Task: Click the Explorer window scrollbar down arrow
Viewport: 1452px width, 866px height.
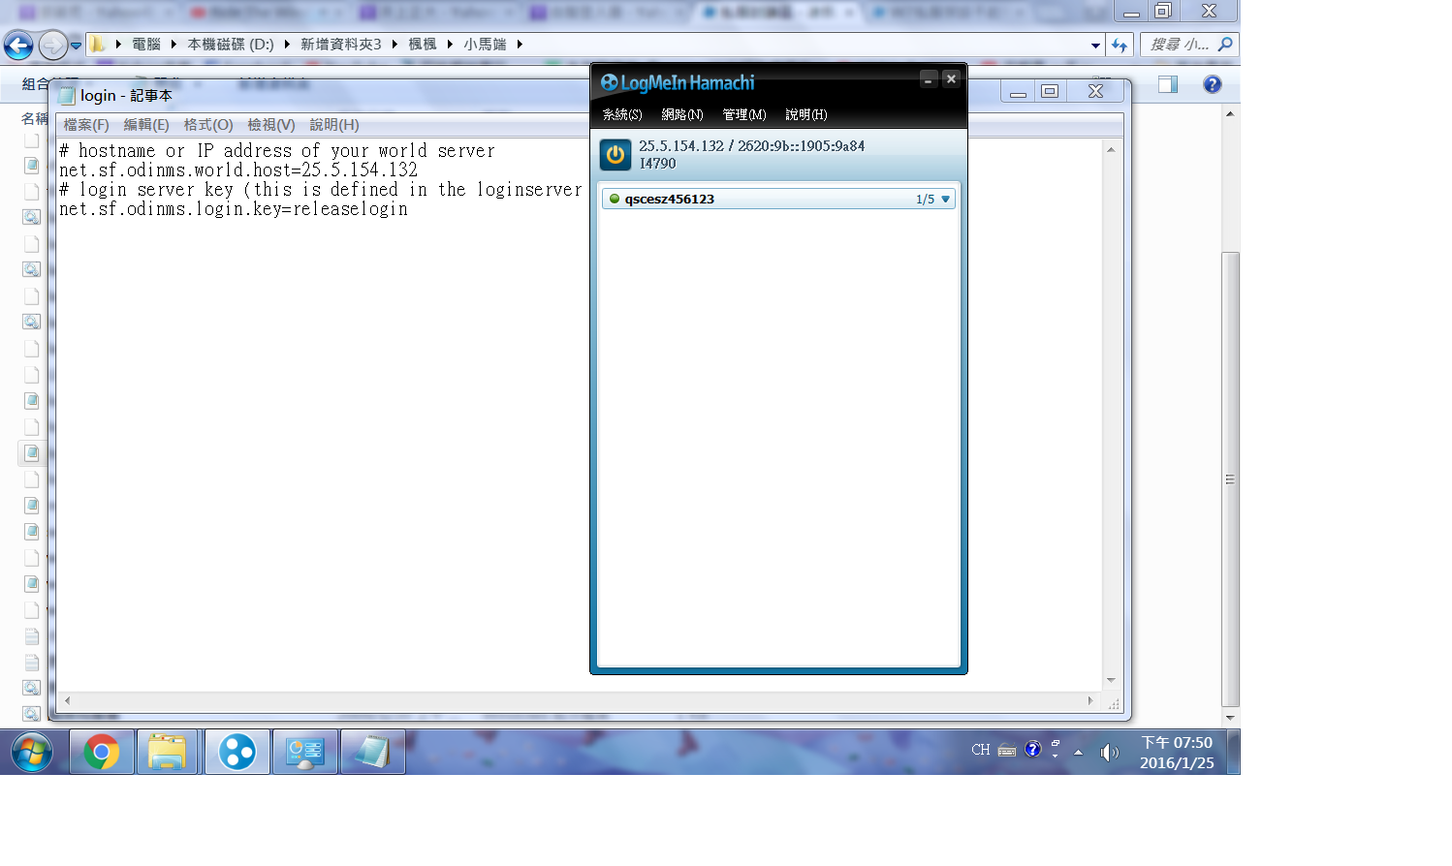Action: (x=1230, y=719)
